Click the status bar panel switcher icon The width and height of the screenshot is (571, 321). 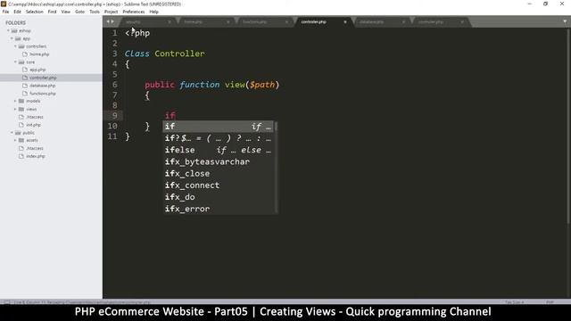6,302
